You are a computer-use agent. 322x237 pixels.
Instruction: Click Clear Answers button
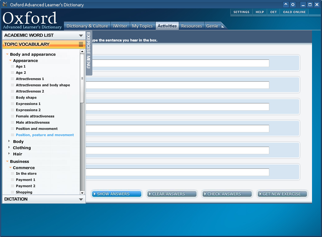tap(172, 194)
